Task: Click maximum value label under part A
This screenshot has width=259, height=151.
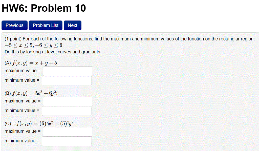Action: pos(22,71)
